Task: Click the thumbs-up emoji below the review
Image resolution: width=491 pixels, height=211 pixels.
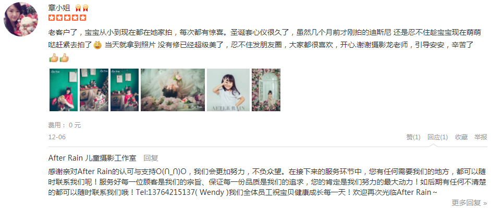Action: 59,58
